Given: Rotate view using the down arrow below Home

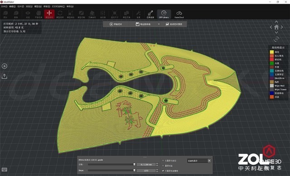Looking at the screenshot, I should pos(276,33).
